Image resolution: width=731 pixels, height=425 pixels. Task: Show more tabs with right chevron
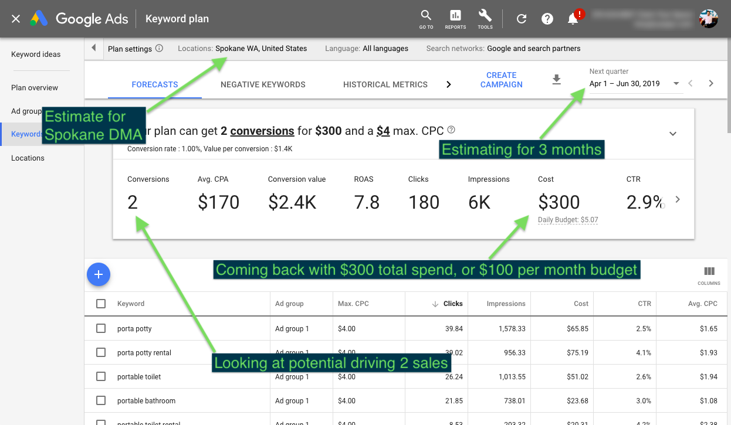(449, 84)
